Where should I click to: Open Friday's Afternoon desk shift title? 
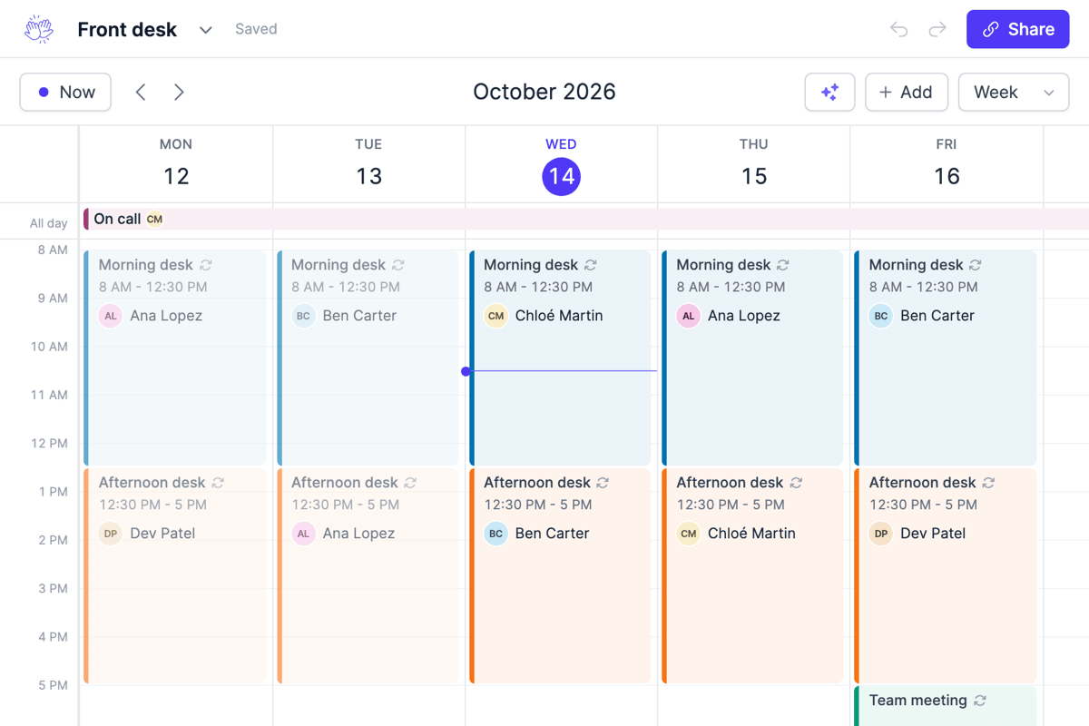coord(923,483)
